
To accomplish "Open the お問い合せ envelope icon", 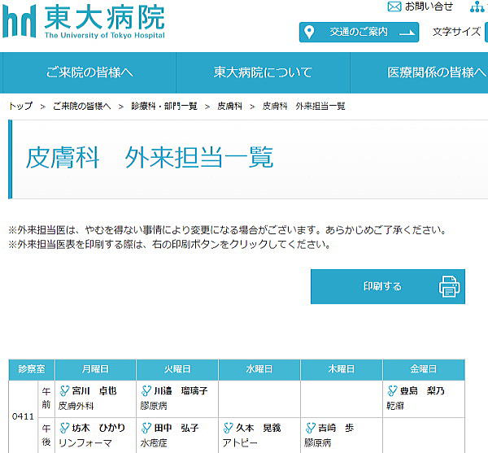I will (x=394, y=7).
